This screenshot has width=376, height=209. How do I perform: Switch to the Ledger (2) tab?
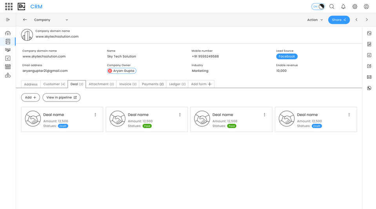click(x=177, y=84)
